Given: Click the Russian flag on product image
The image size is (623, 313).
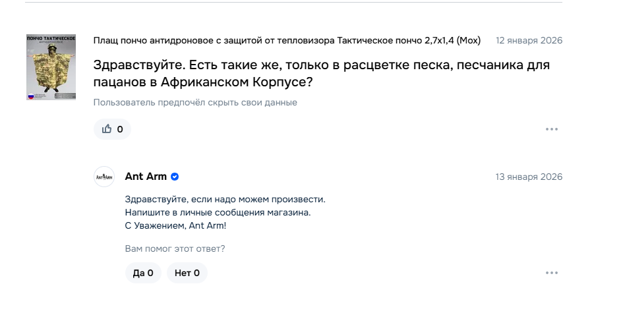Looking at the screenshot, I should coord(30,96).
